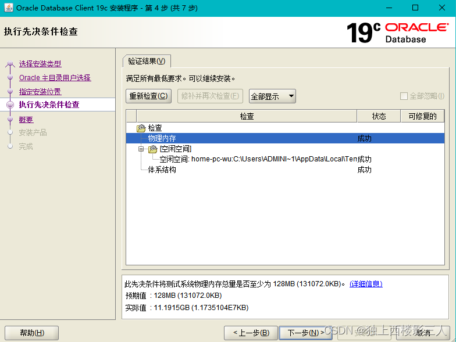Image resolution: width=456 pixels, height=342 pixels.
Task: Cancel installation with 取消 button
Action: pos(423,333)
